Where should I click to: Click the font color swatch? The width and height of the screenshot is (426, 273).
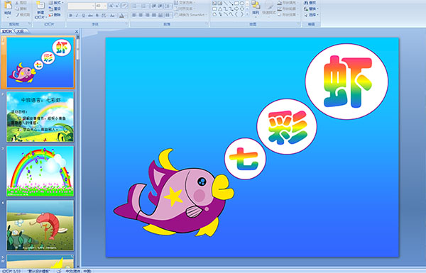121,16
